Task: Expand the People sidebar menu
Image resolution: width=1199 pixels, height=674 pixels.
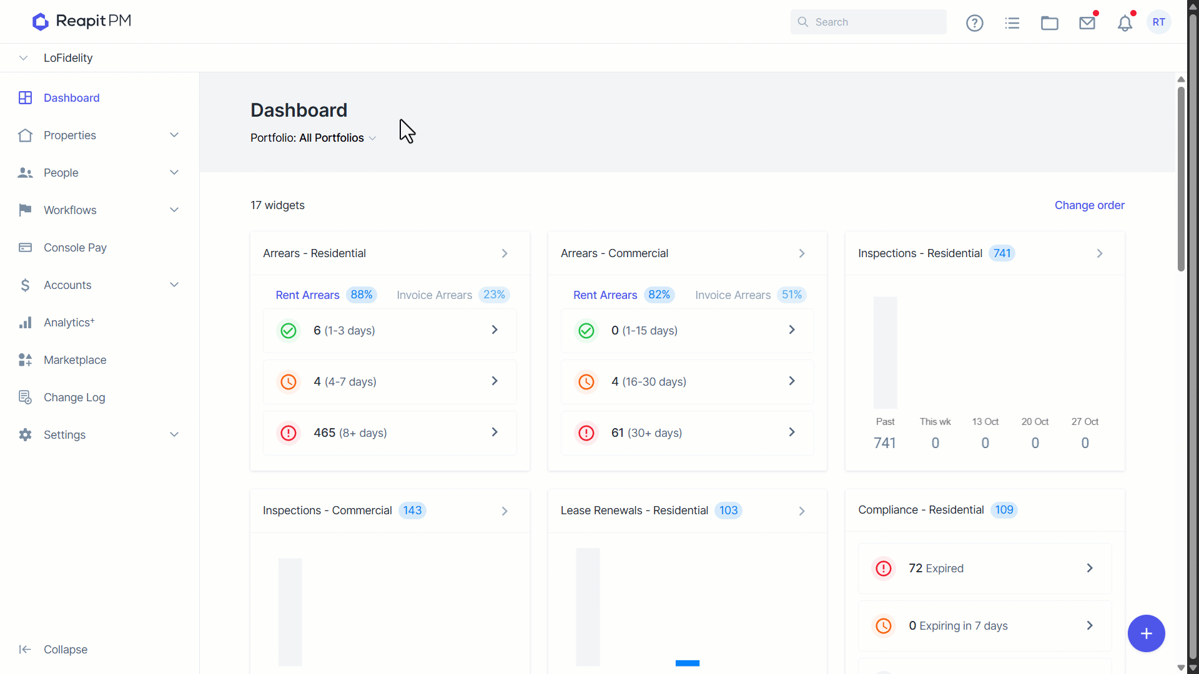Action: click(100, 173)
